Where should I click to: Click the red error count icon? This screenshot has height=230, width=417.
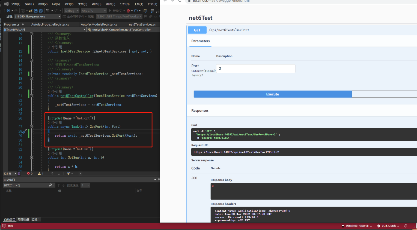click(x=28, y=173)
